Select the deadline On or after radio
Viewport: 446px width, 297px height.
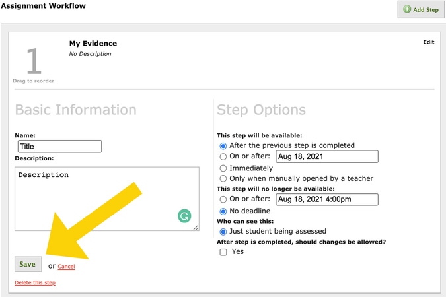(223, 199)
